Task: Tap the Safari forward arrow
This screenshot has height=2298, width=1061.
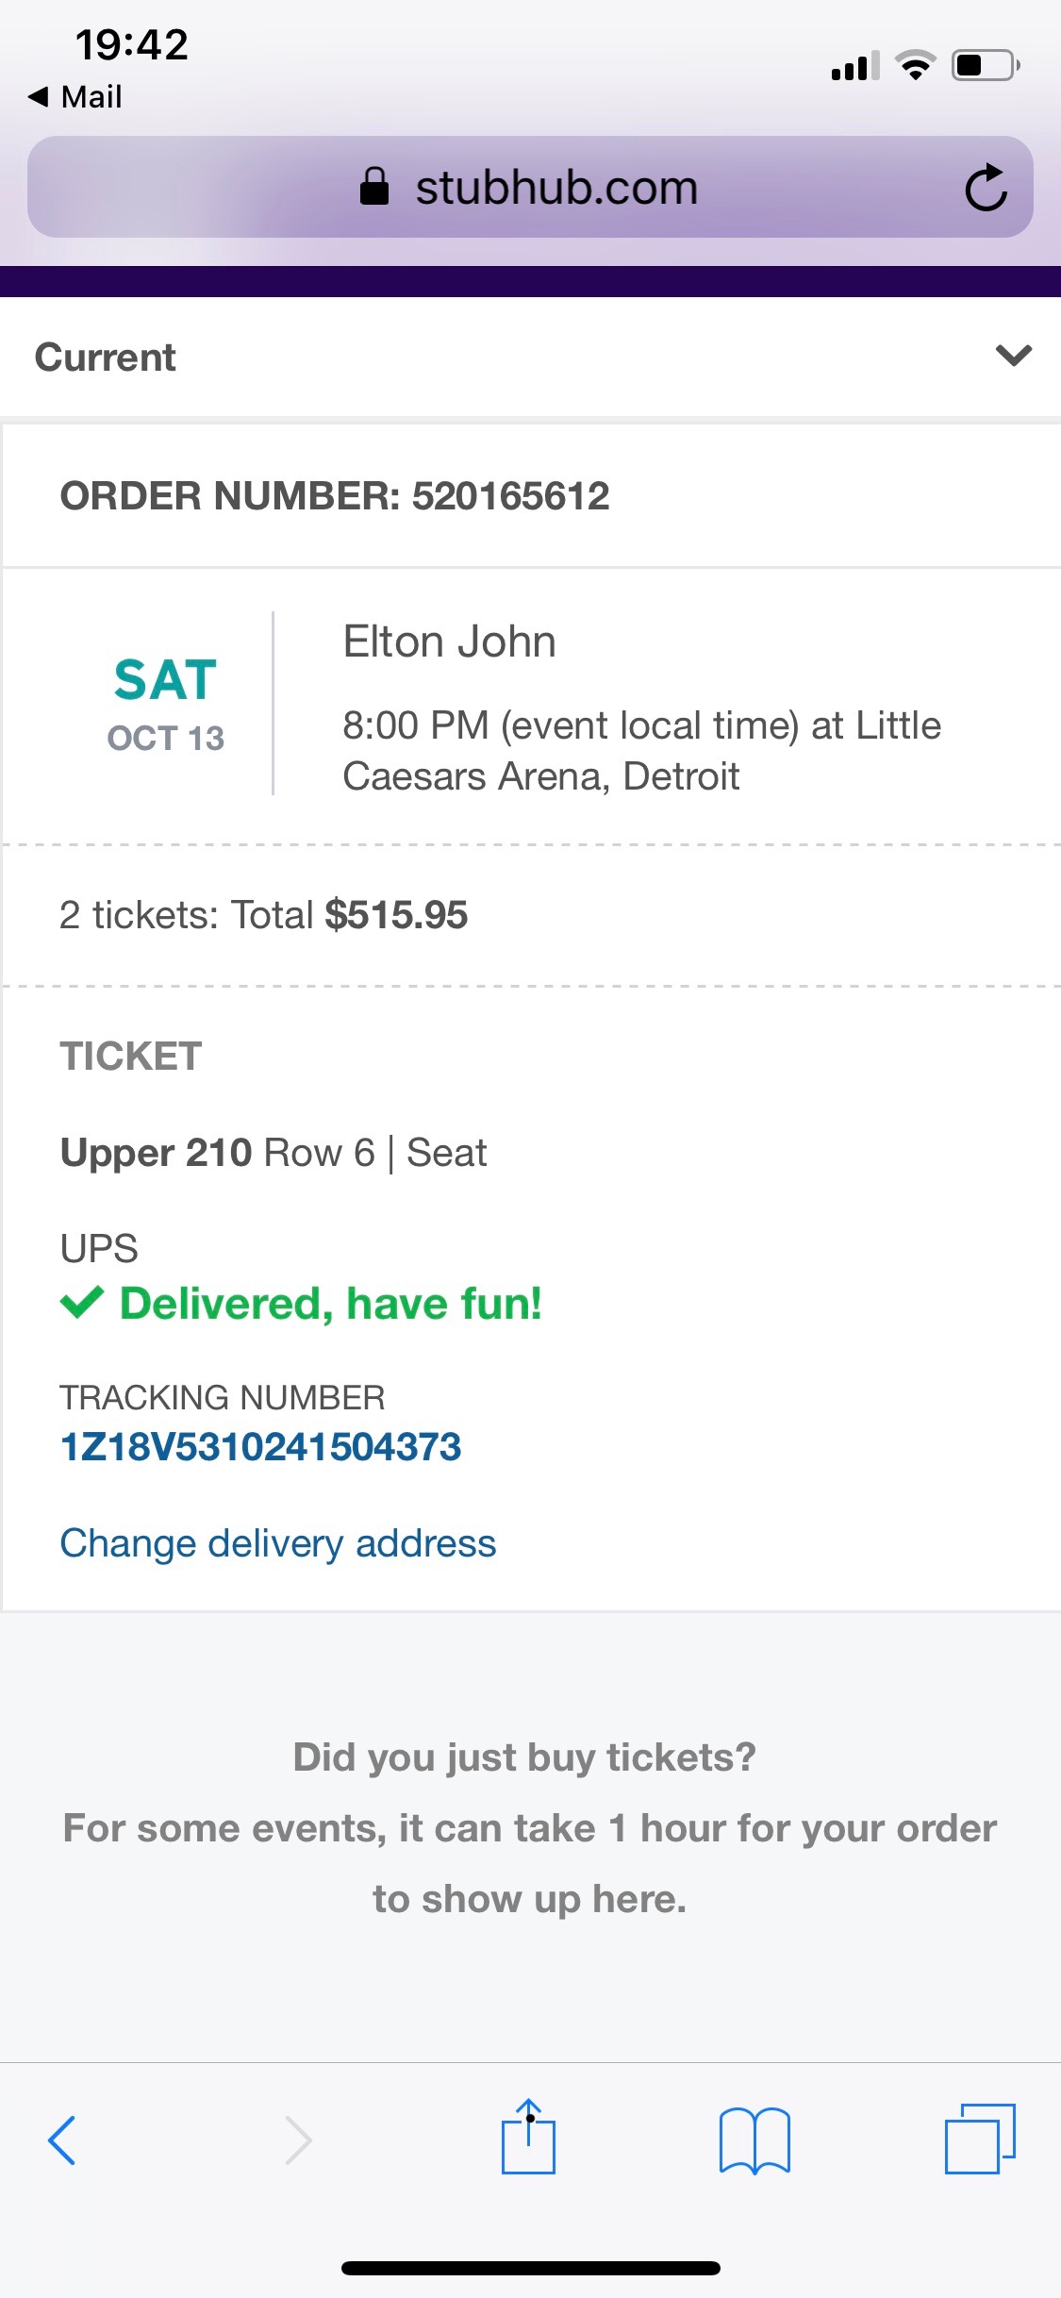Action: click(298, 2139)
